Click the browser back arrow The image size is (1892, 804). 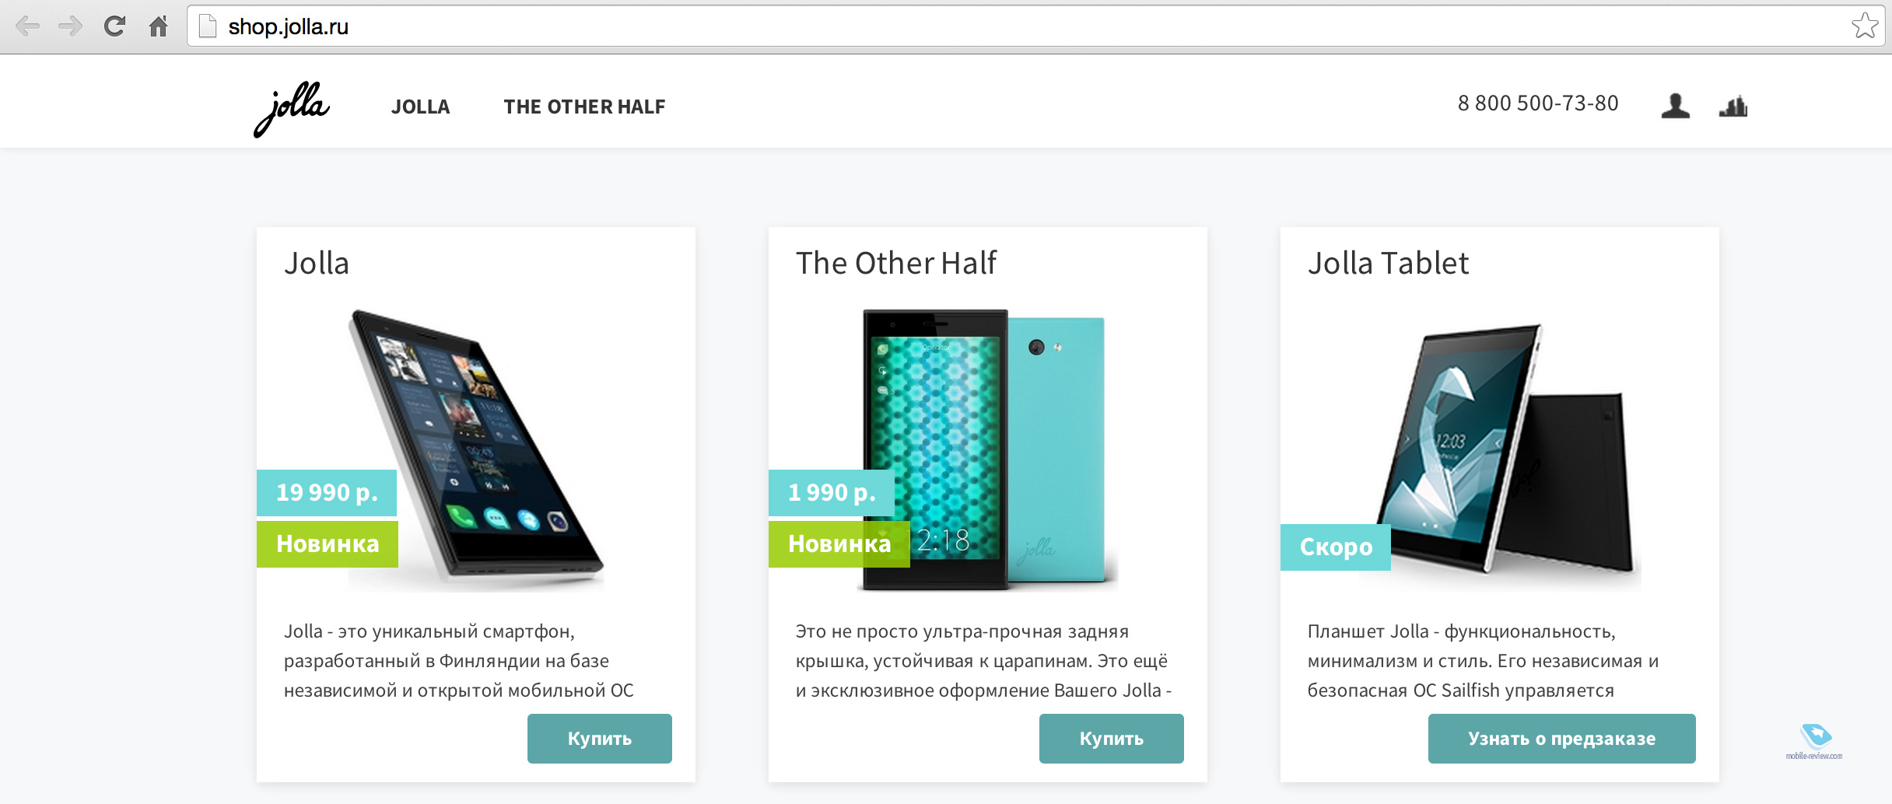(27, 26)
